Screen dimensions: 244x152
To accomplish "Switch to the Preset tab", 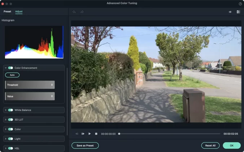I will tap(7, 12).
